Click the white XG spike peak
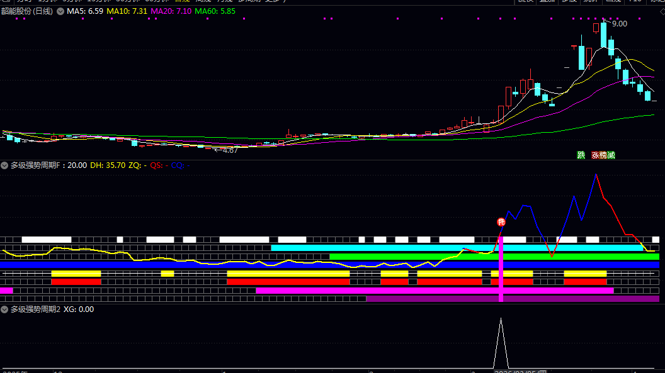The image size is (665, 373). (501, 320)
